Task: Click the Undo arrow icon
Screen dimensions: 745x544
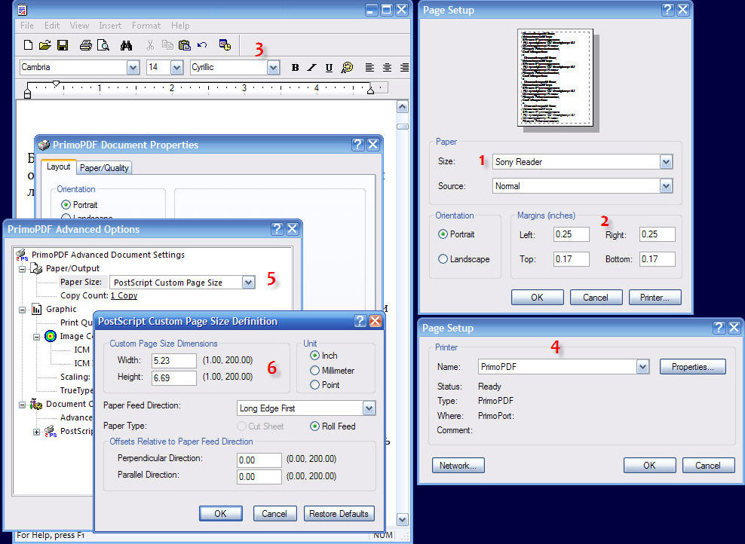Action: (x=202, y=45)
